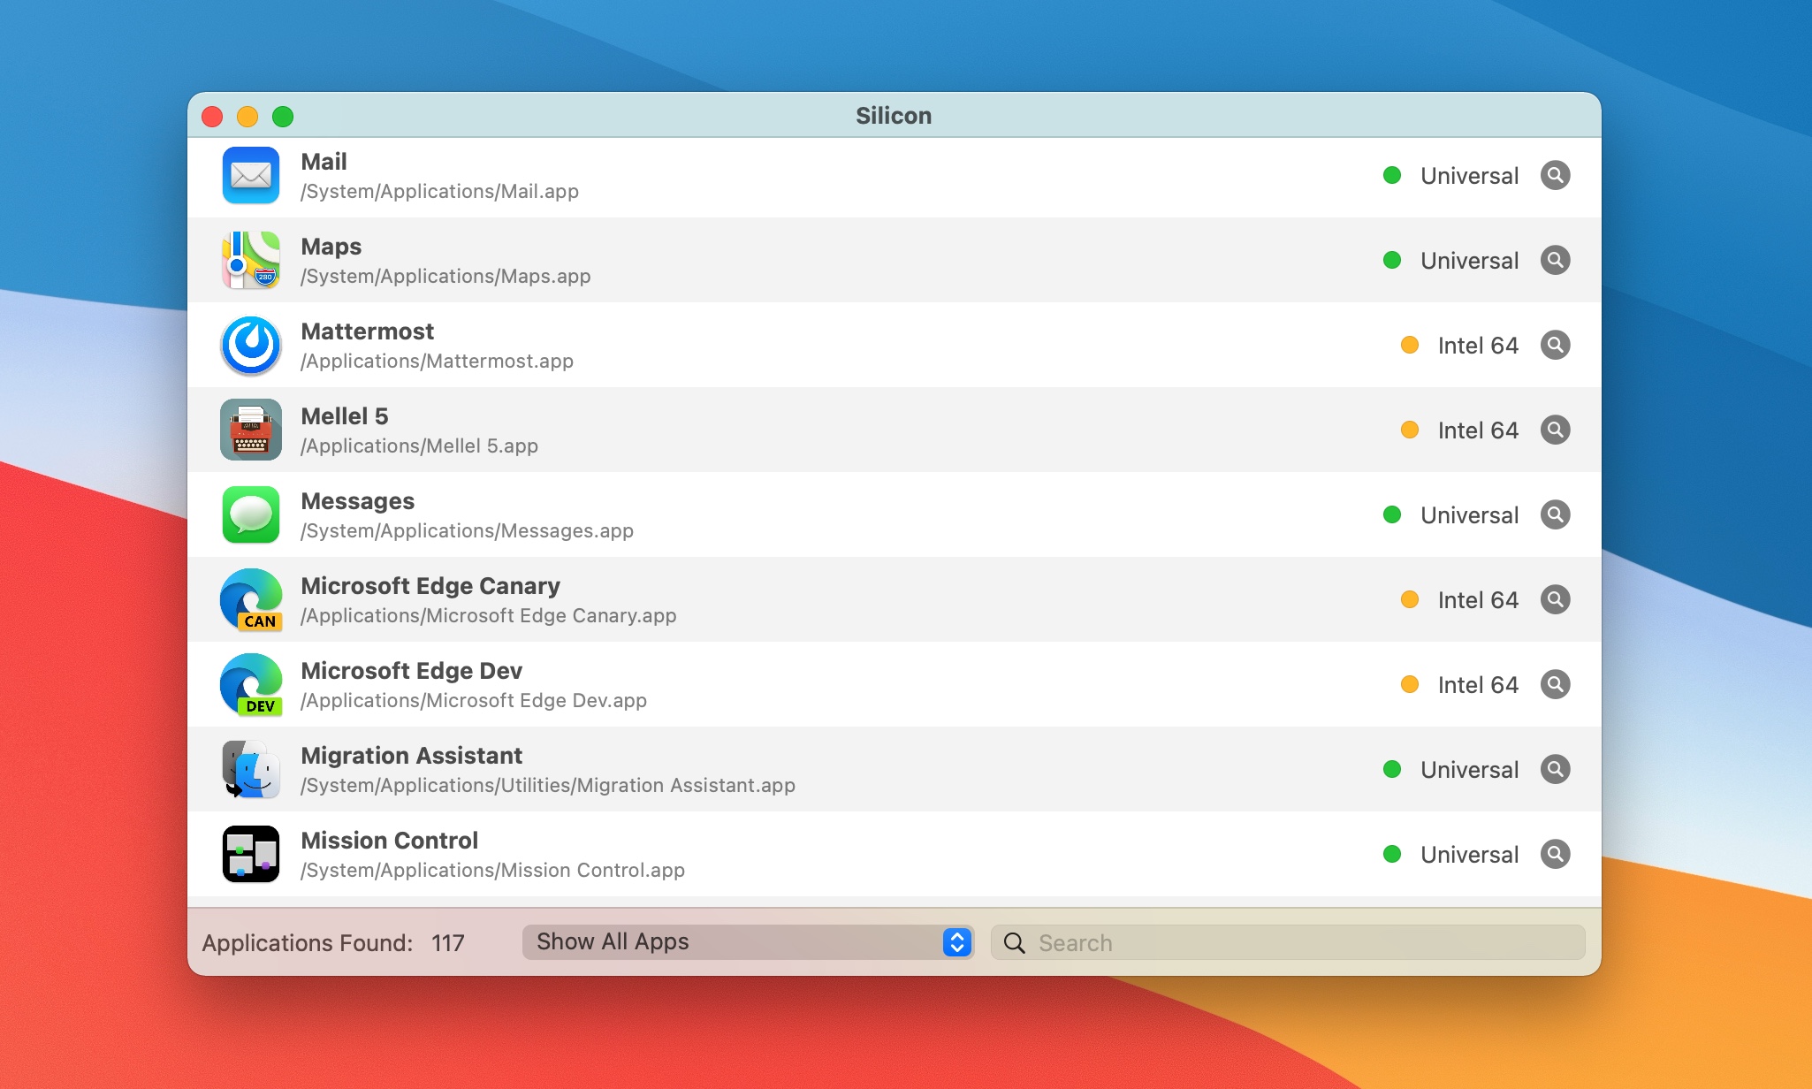
Task: Click the magnifier button for Mission Control
Action: tap(1556, 854)
